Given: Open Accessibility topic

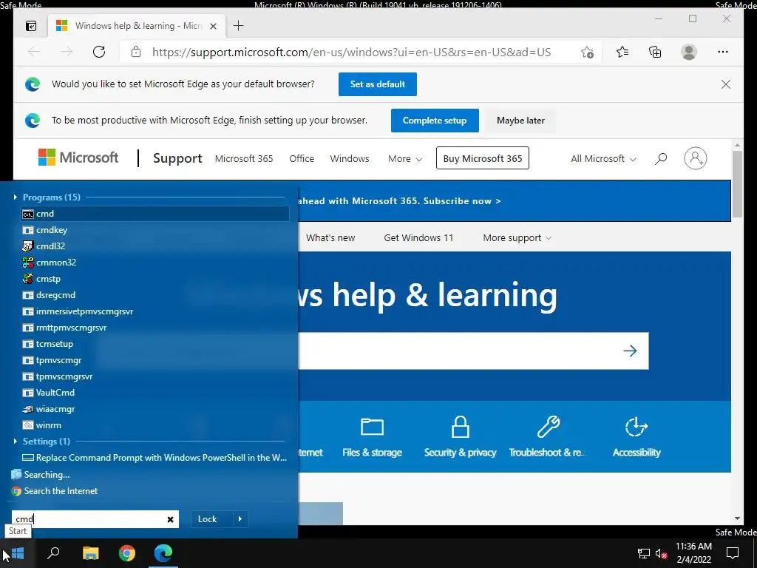Looking at the screenshot, I should pyautogui.click(x=637, y=438).
